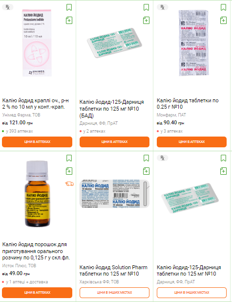The image size is (232, 302).
Task: Bookmark Калію йодид Solution Pharm product
Action: click(x=146, y=158)
